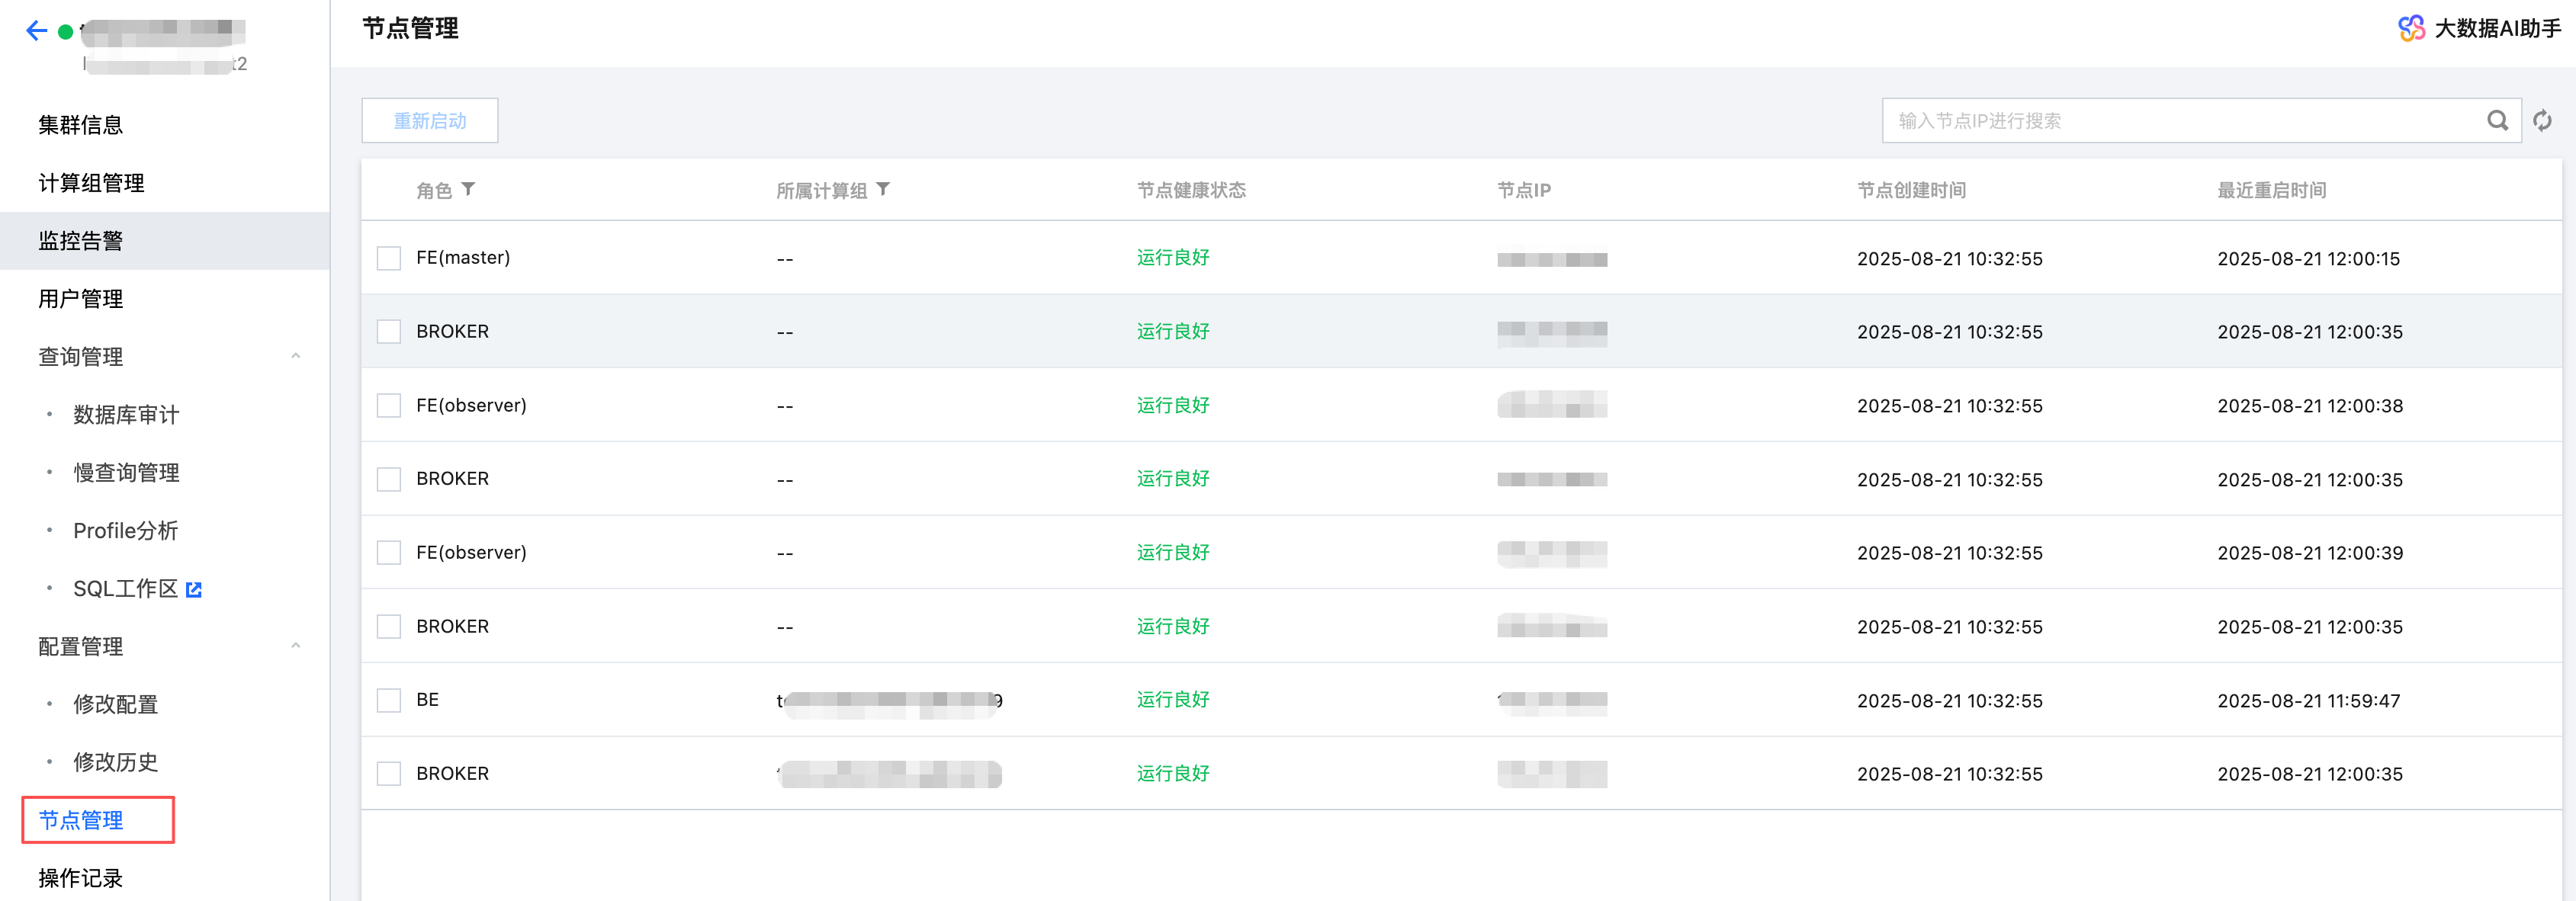Image resolution: width=2576 pixels, height=901 pixels.
Task: Click the role column filter icon
Action: pyautogui.click(x=468, y=189)
